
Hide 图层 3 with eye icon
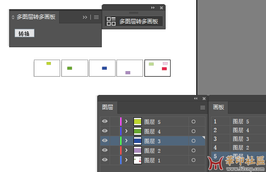(x=105, y=140)
